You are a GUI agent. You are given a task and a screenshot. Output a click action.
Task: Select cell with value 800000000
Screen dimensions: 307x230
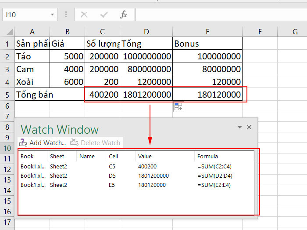[146, 69]
